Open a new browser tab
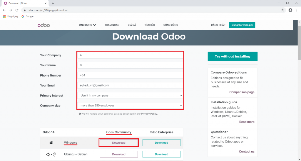 (x=53, y=3)
